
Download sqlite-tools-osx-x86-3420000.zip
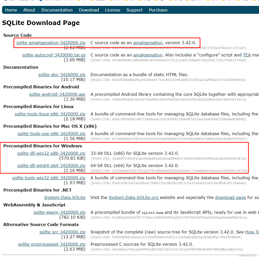point(51,134)
